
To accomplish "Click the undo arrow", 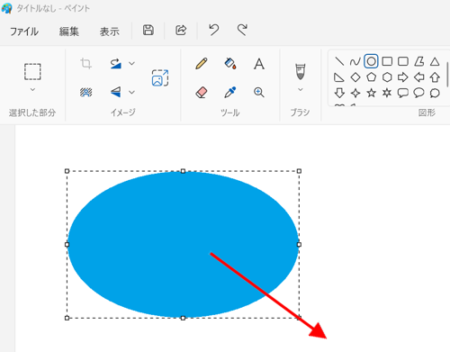I will [x=214, y=30].
